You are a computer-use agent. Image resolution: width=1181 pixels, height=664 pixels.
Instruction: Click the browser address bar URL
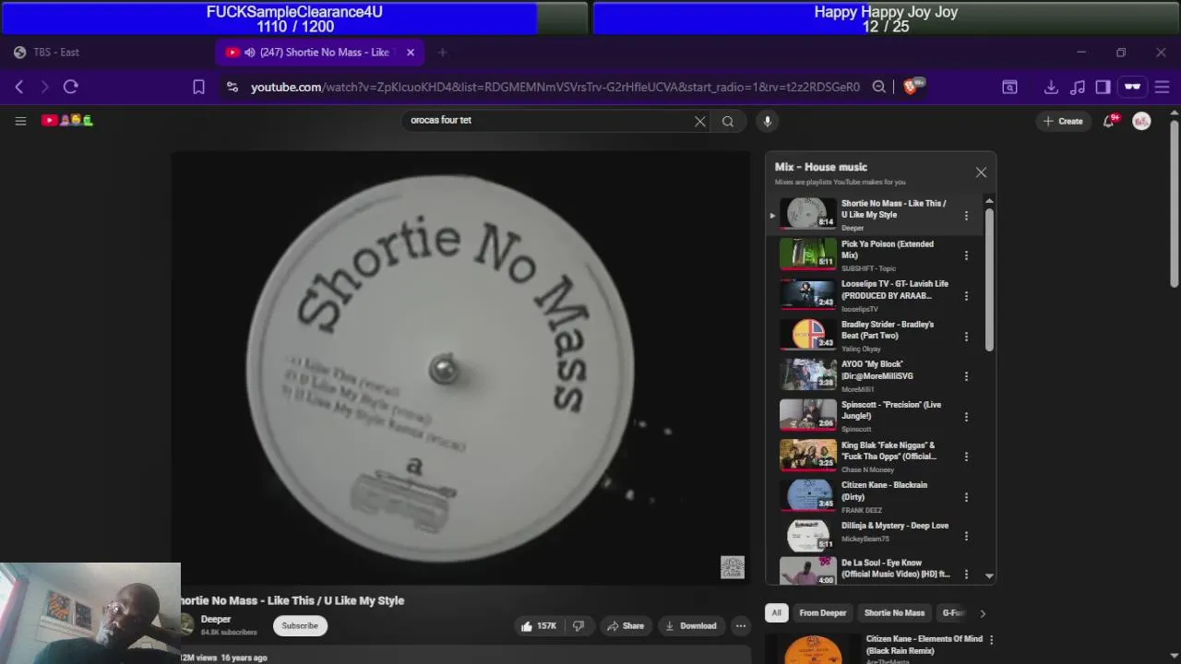[555, 87]
